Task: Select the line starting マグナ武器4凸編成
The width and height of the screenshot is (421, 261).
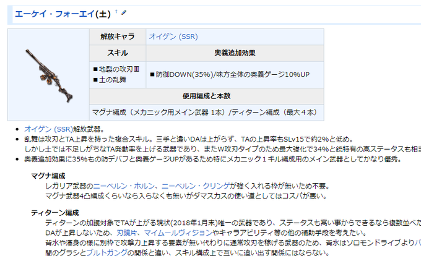Action: 186,196
